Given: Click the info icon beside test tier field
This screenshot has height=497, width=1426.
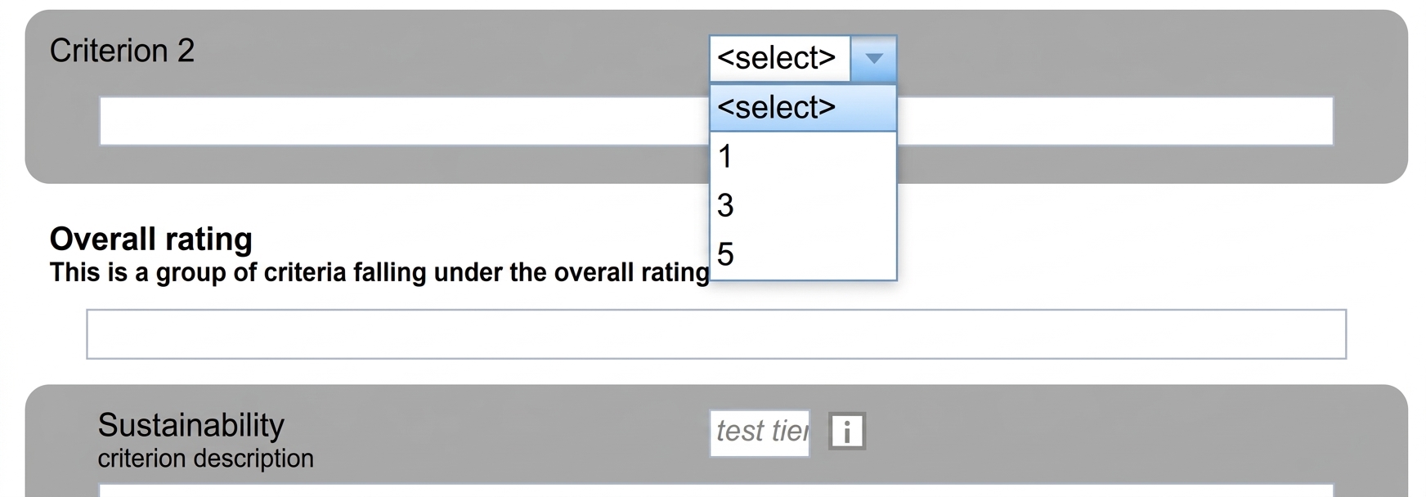Looking at the screenshot, I should (847, 432).
